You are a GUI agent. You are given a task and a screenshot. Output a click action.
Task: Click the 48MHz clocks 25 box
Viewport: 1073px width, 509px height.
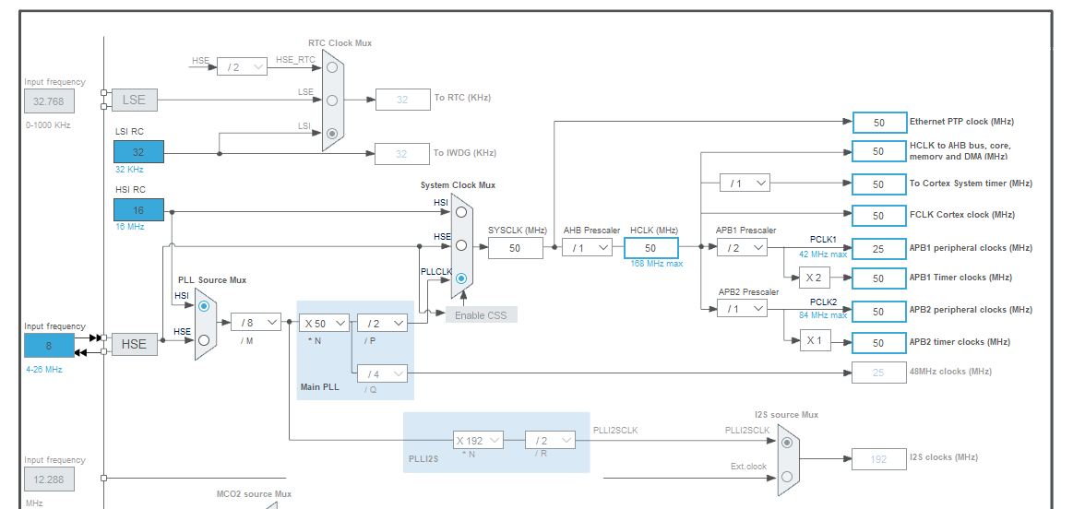(879, 373)
